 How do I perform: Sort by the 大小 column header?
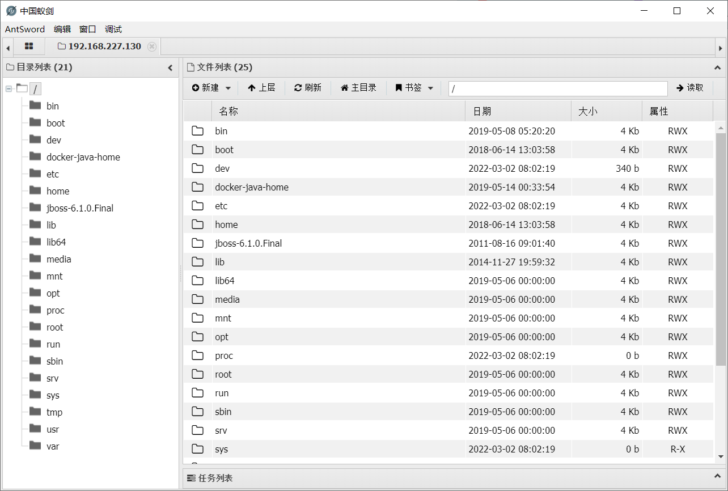(607, 111)
